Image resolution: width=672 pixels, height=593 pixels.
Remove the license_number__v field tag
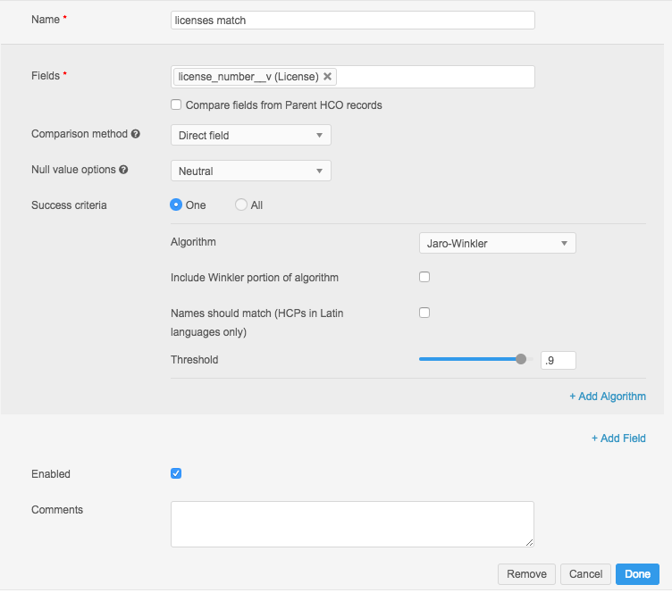(328, 77)
